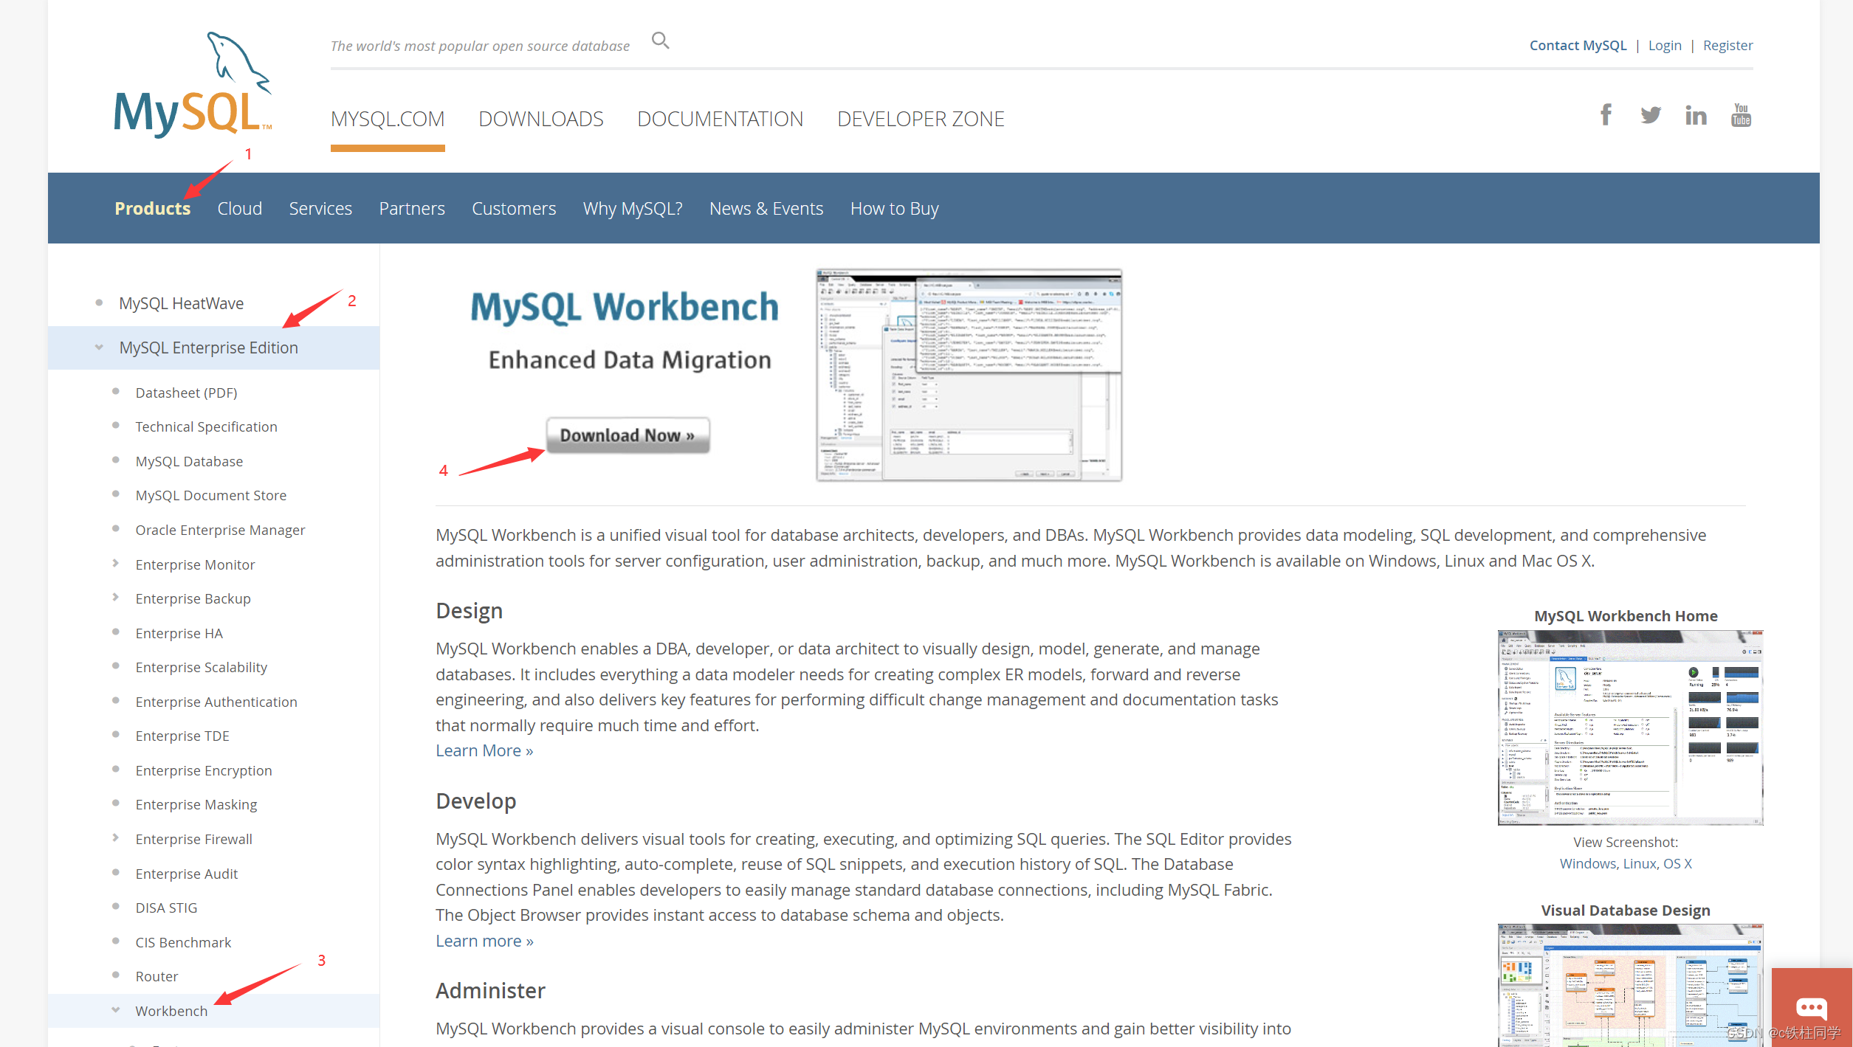The height and width of the screenshot is (1047, 1853).
Task: Expand Enterprise Firewall submenu
Action: point(115,837)
